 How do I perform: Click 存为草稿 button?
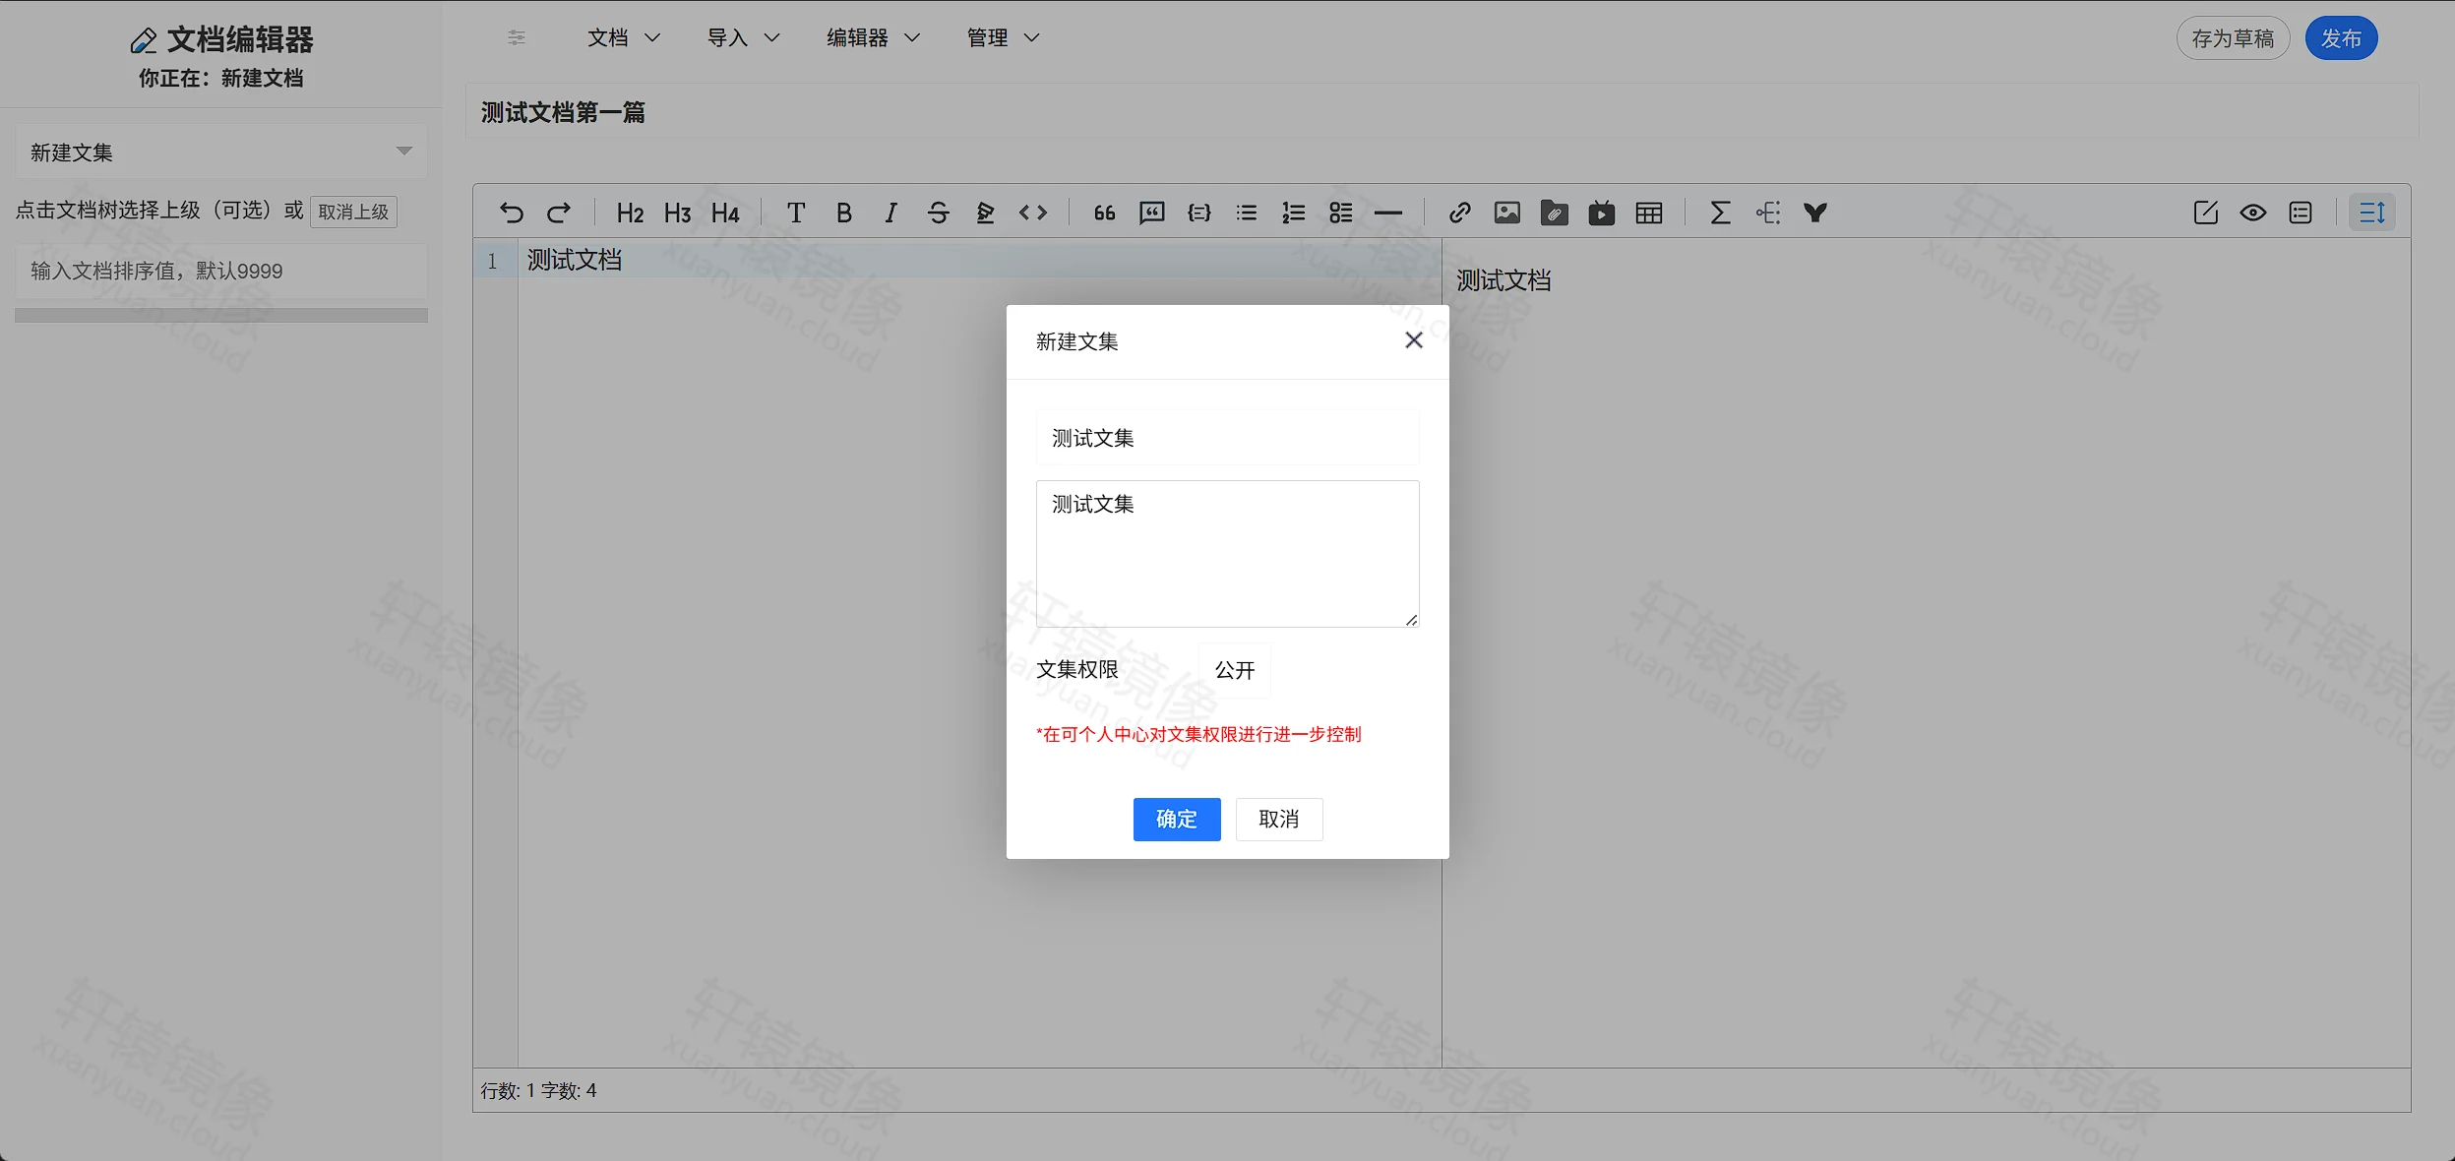2233,38
